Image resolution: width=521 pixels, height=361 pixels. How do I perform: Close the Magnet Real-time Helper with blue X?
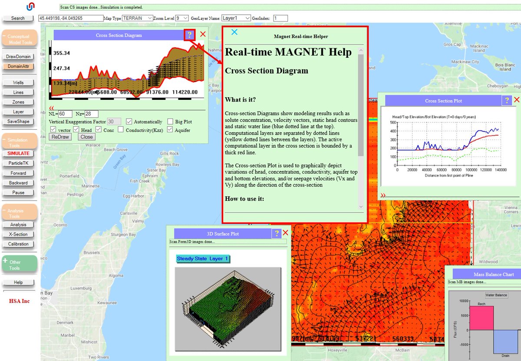[234, 32]
